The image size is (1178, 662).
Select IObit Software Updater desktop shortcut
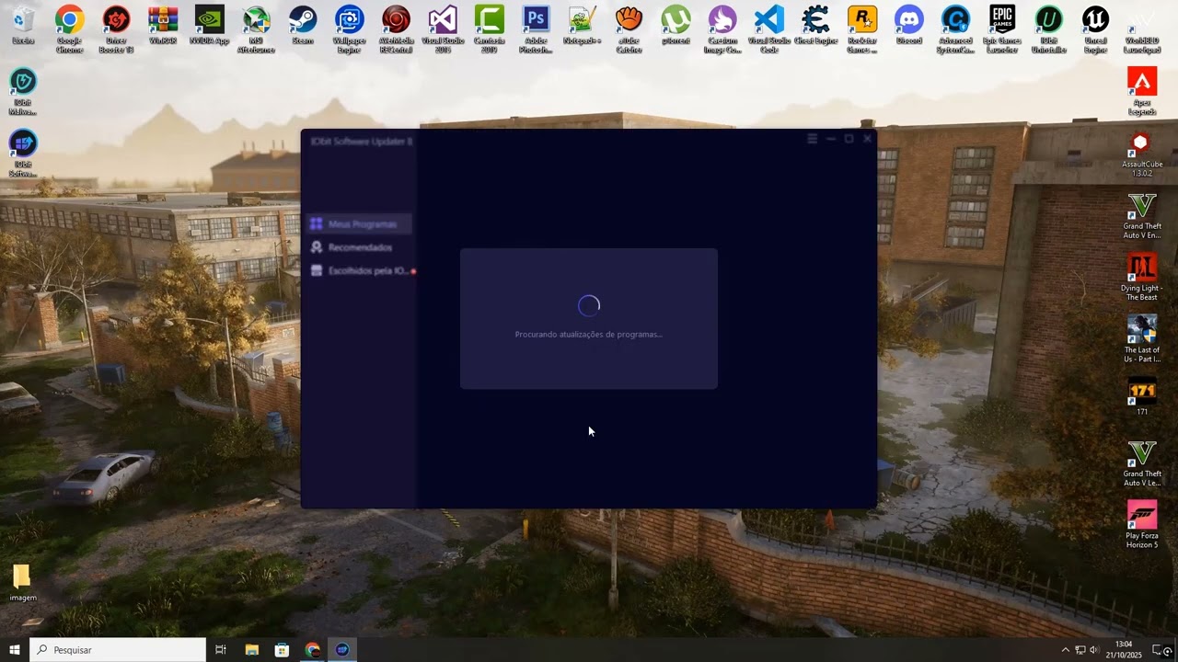[x=23, y=154]
